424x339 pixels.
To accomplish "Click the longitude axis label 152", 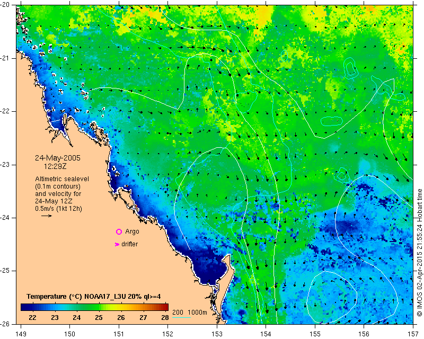I will coord(168,334).
